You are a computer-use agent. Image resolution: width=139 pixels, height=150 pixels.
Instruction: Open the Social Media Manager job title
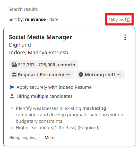[40, 37]
